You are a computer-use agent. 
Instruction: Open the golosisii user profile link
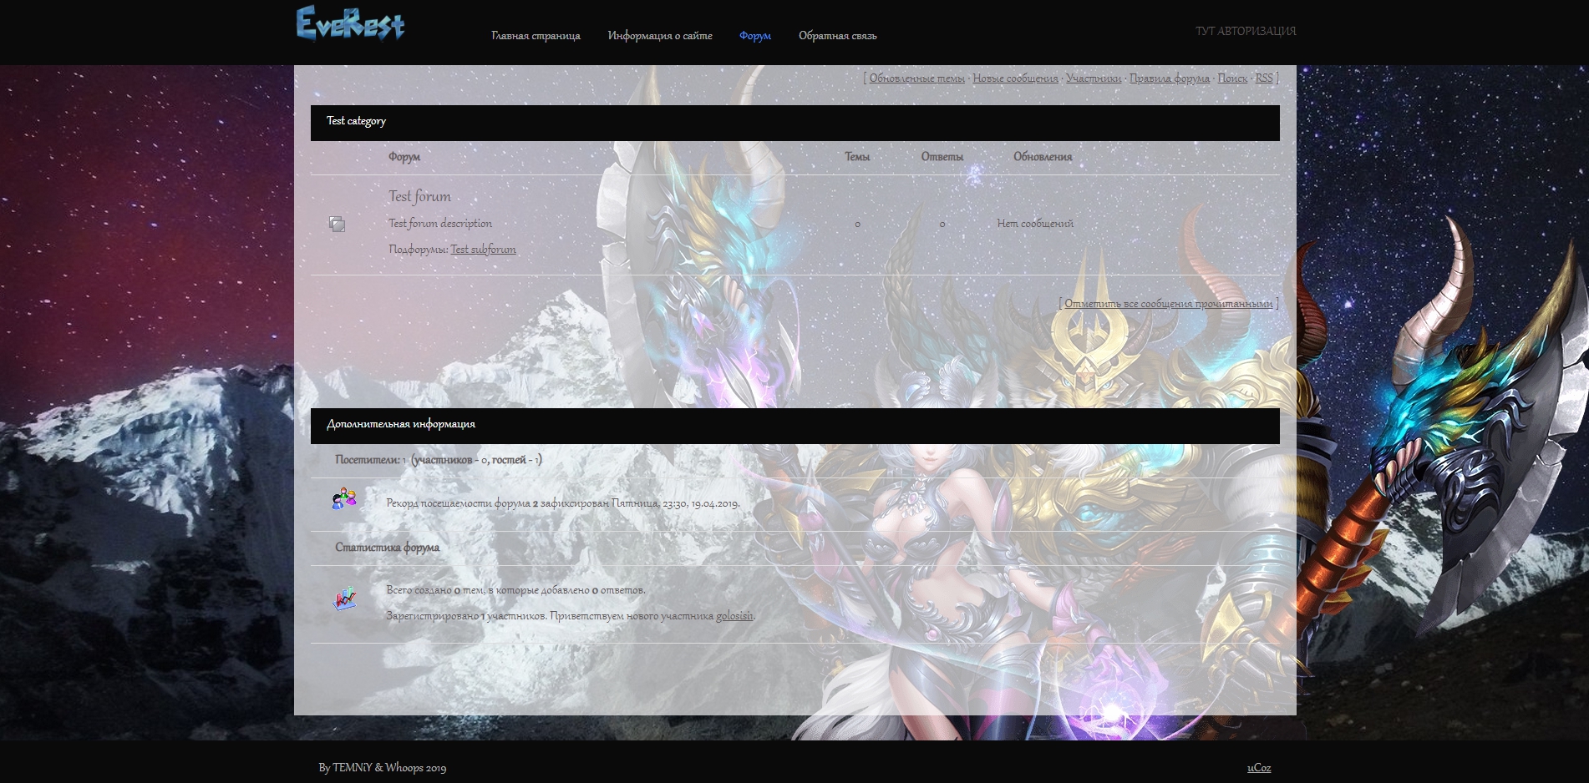734,616
